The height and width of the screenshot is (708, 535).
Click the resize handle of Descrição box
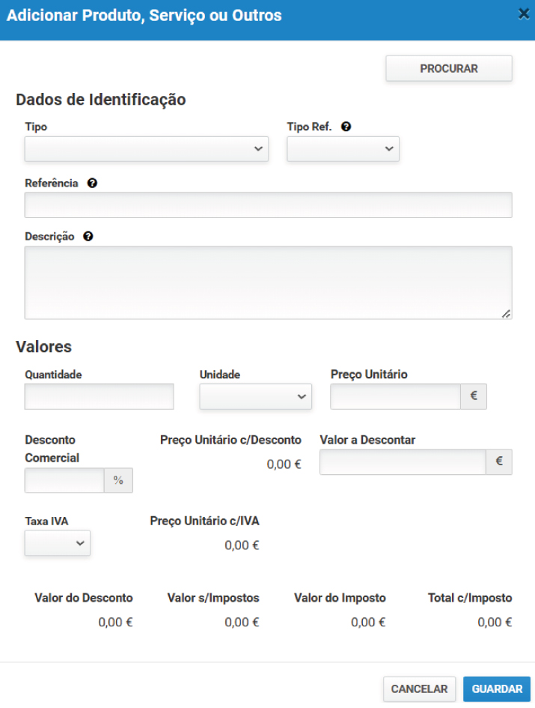pos(507,314)
